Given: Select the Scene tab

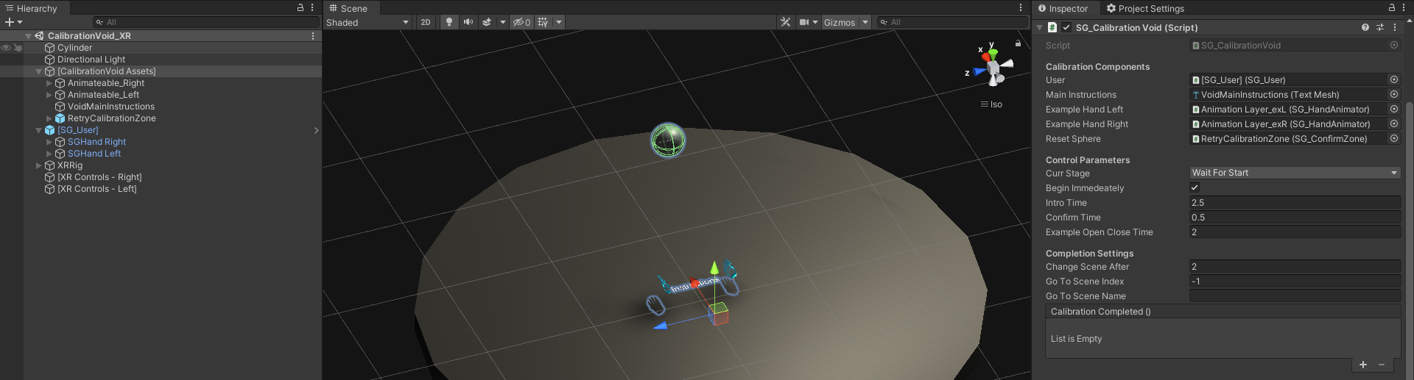Looking at the screenshot, I should (x=348, y=8).
